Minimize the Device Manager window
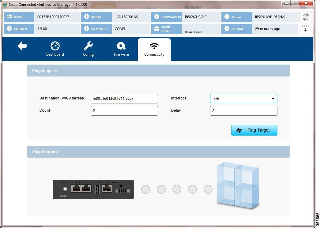 (287, 3)
